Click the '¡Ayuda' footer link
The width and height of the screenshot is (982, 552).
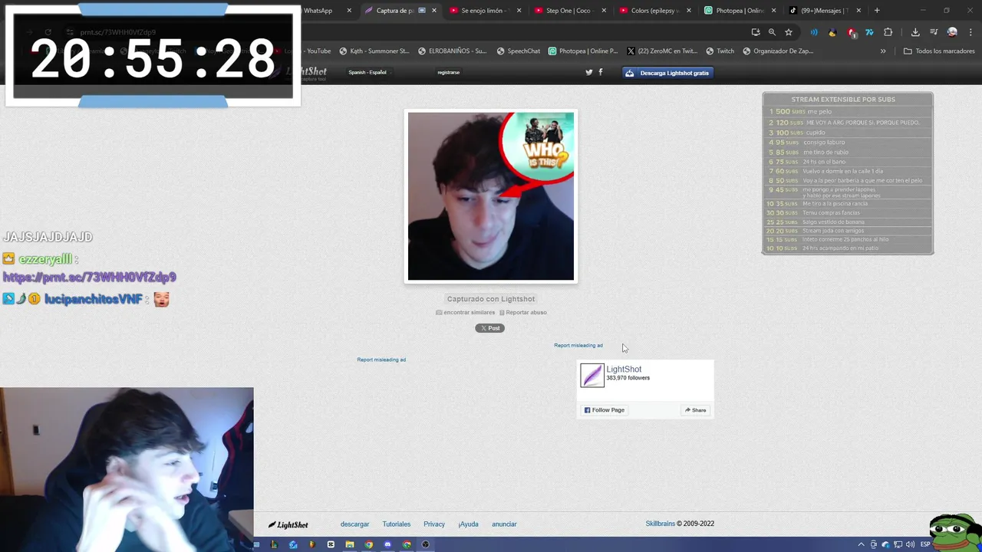pyautogui.click(x=468, y=524)
